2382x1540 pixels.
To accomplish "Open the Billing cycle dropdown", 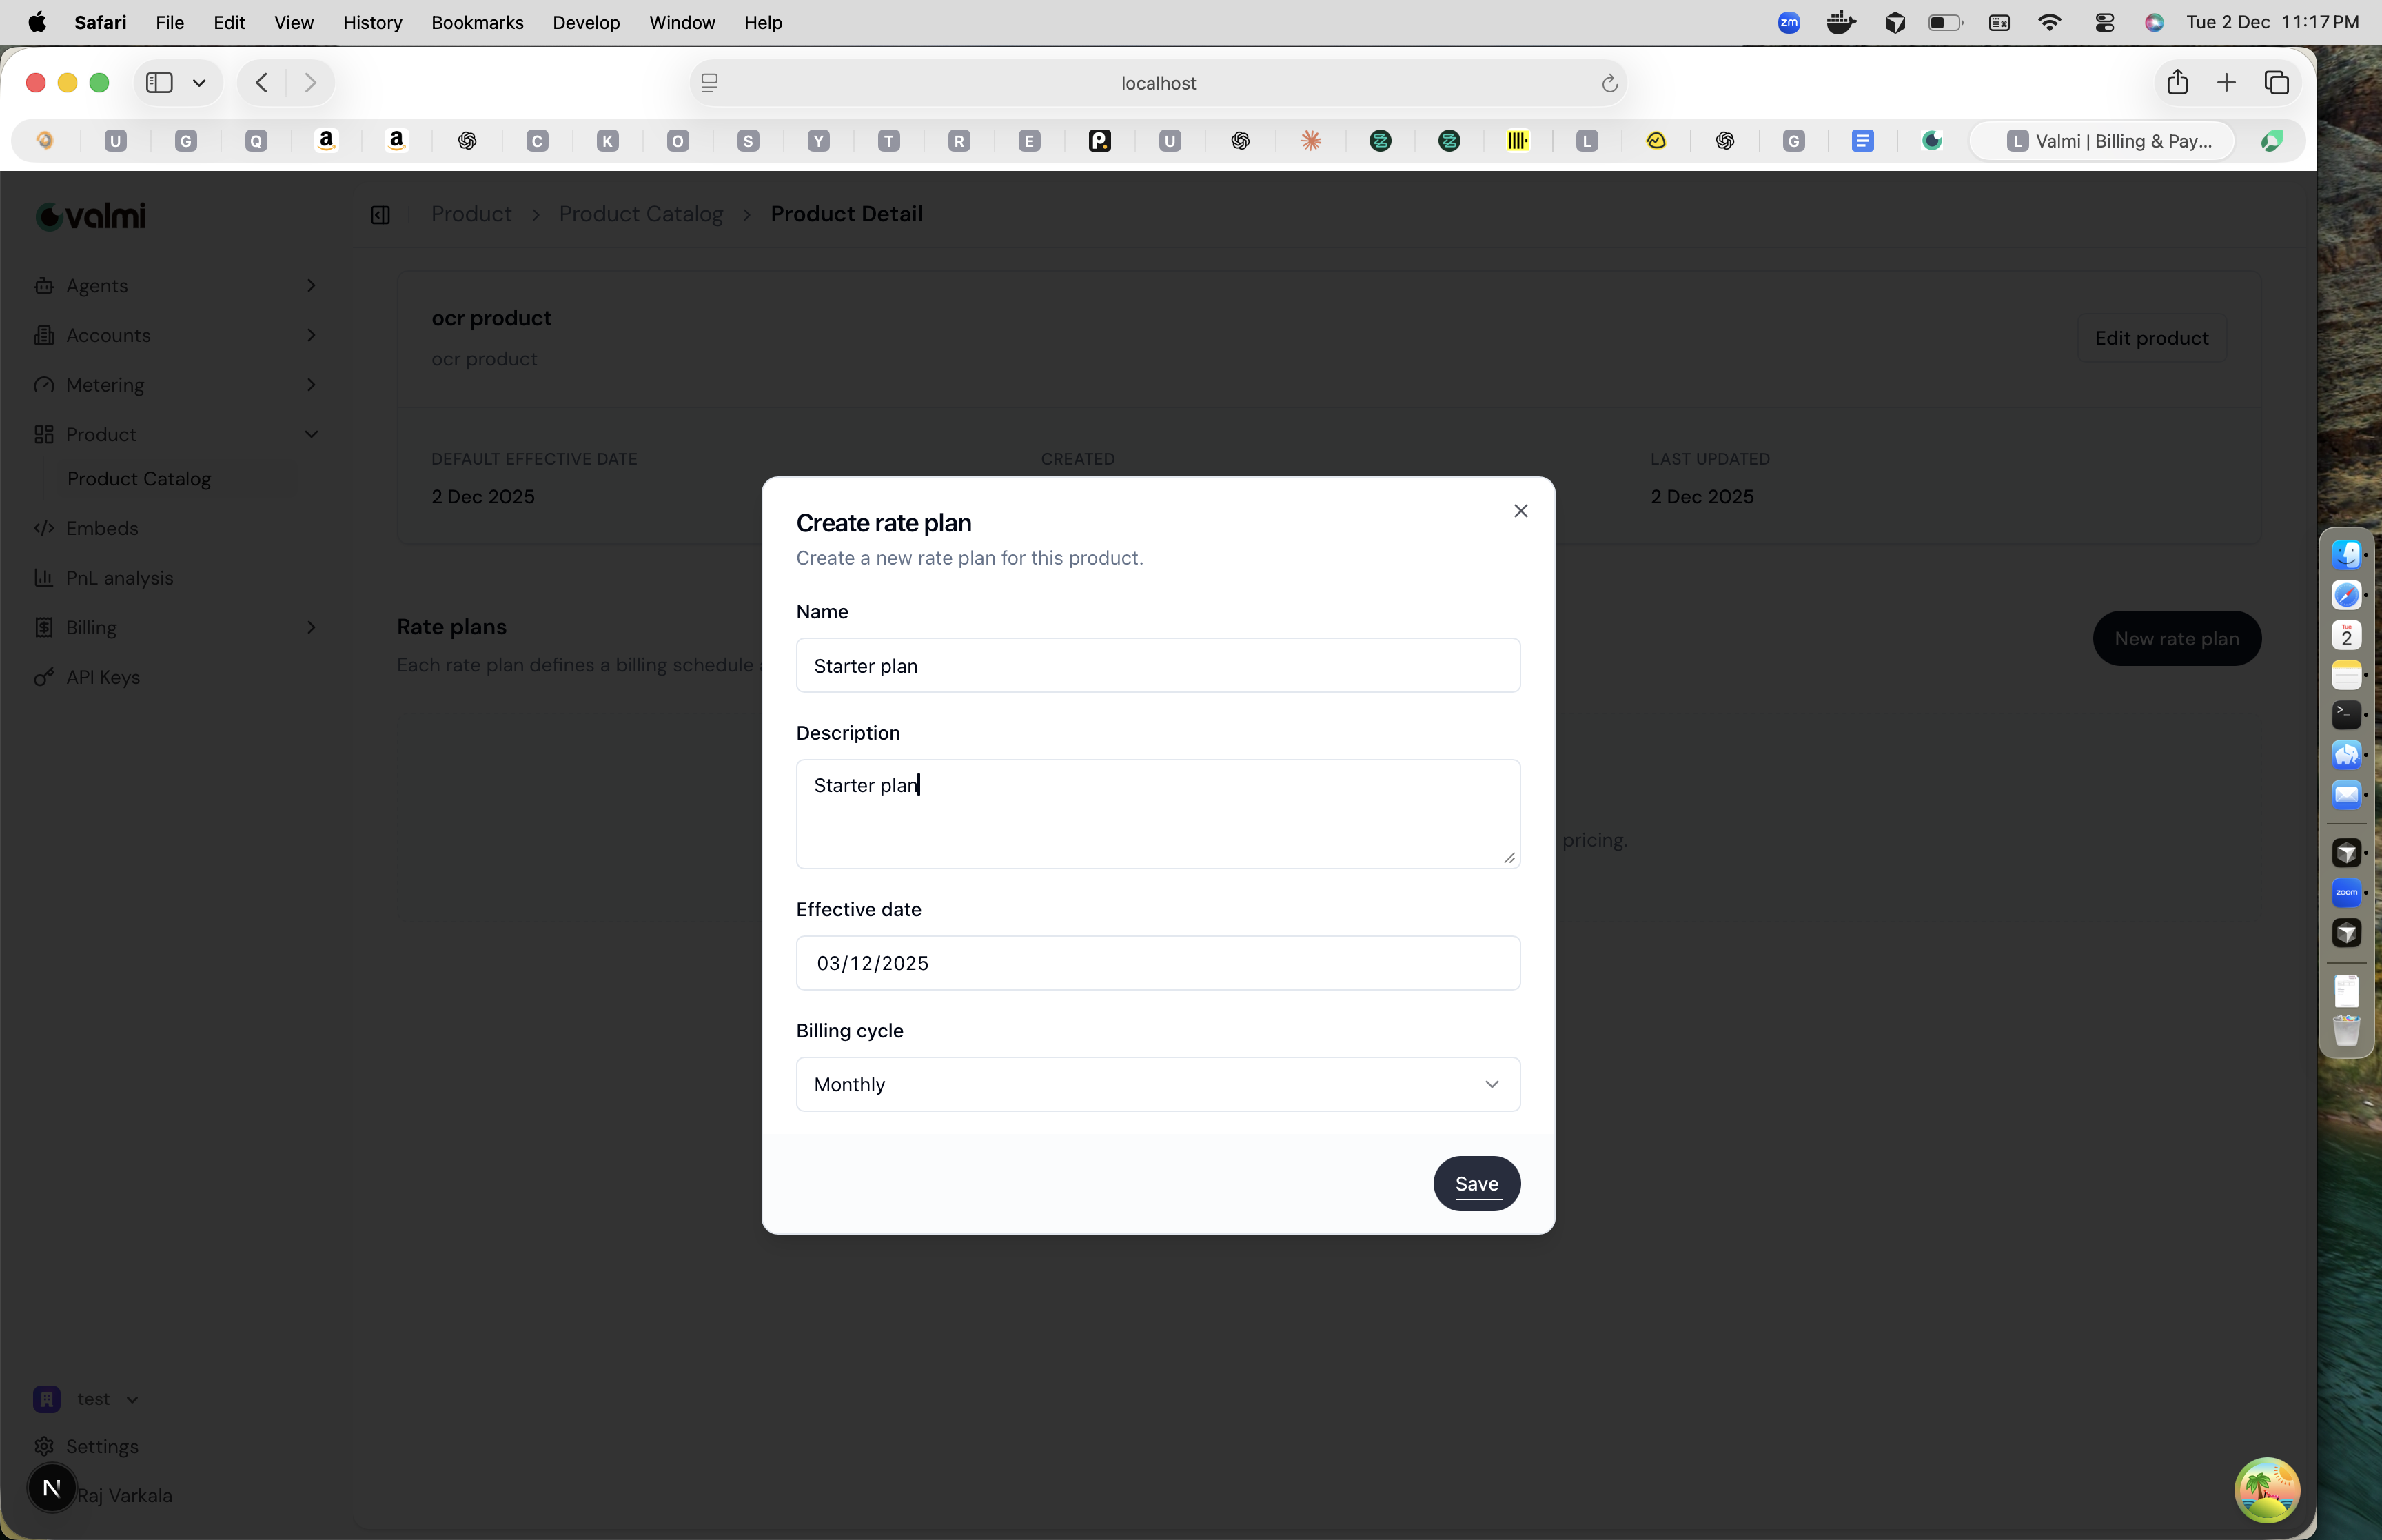I will [1157, 1084].
